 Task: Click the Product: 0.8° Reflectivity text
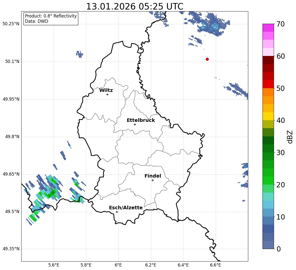pos(51,16)
